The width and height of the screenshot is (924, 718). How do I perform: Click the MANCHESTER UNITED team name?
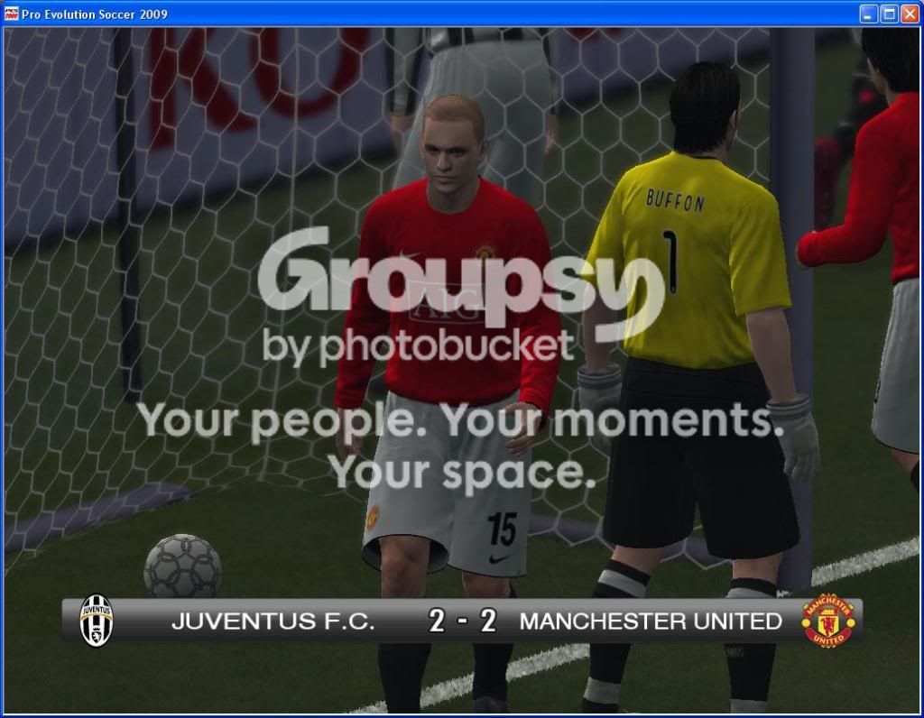(x=651, y=621)
